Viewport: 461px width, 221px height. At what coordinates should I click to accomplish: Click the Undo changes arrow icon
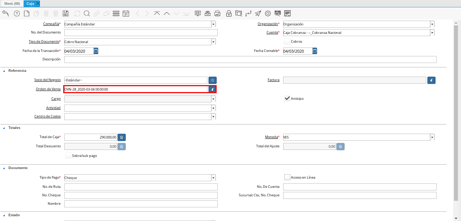click(6, 14)
